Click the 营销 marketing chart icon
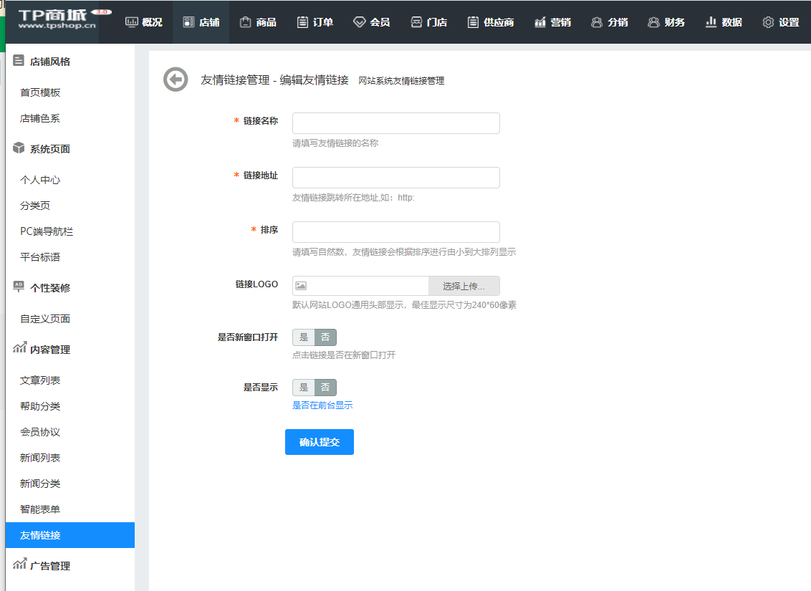This screenshot has width=811, height=591. [x=540, y=22]
